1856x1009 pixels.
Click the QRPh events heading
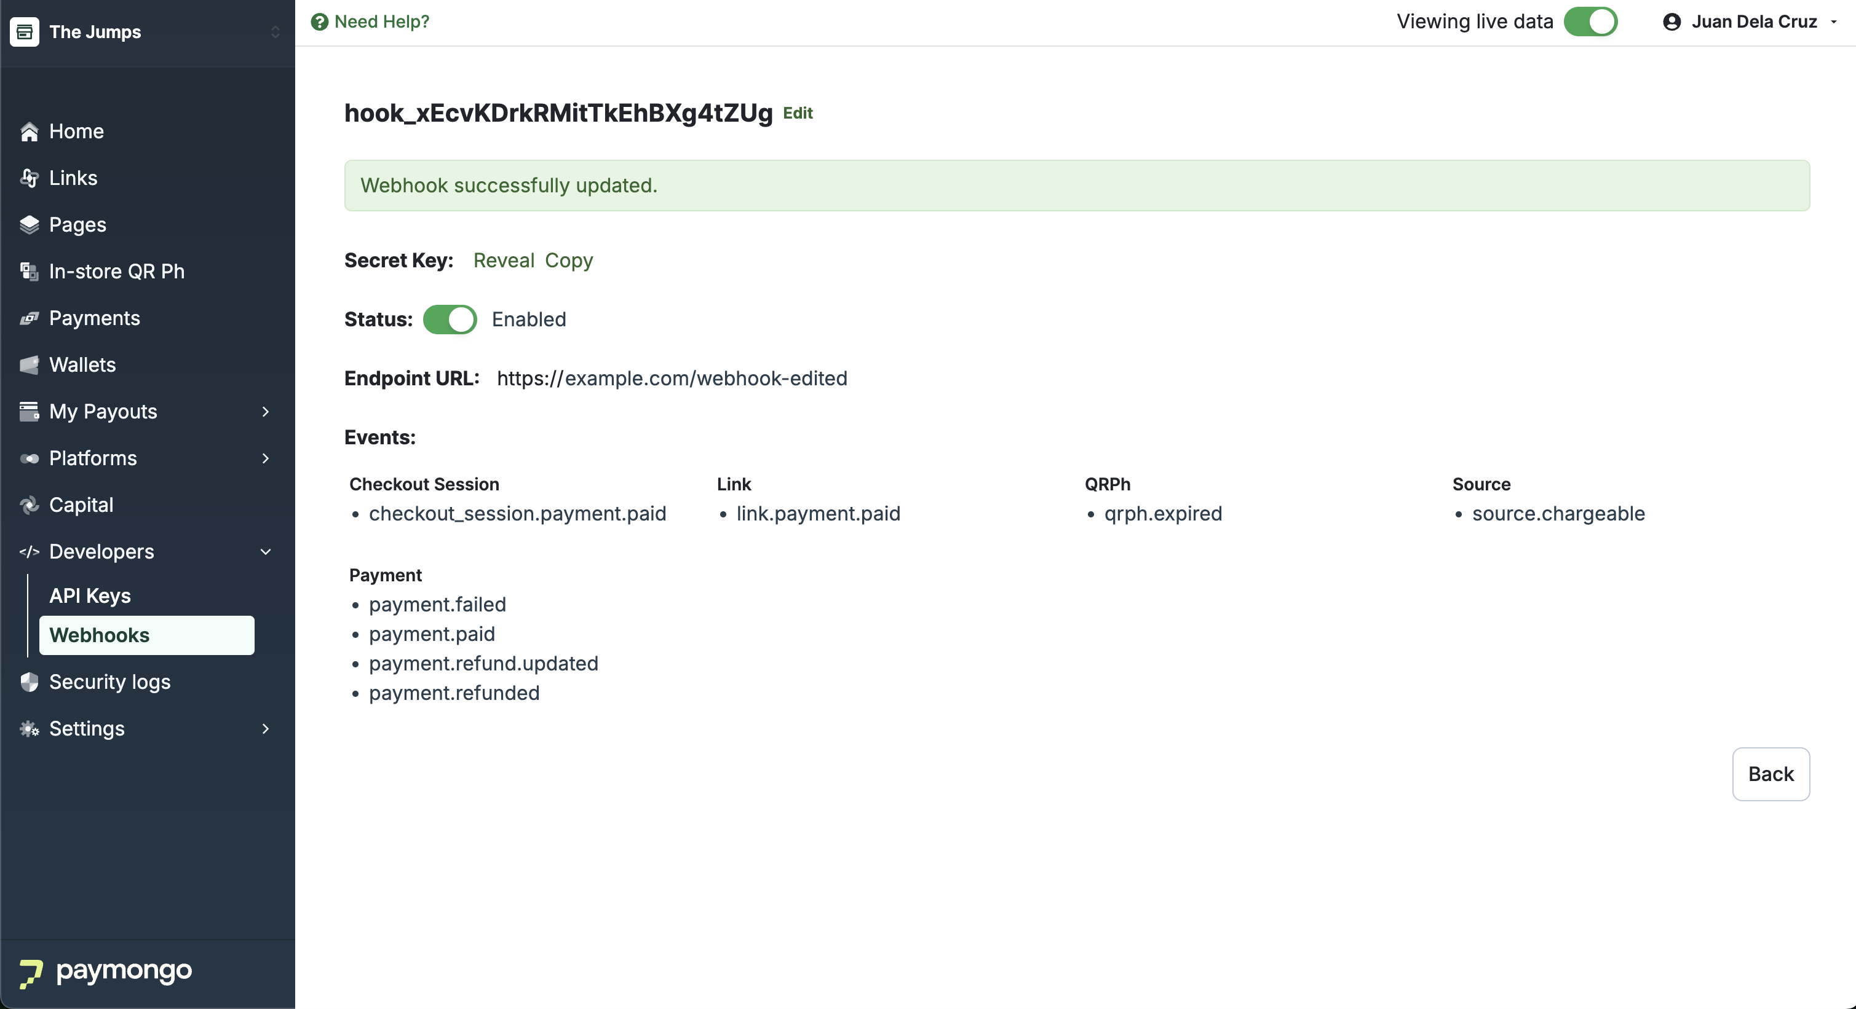pyautogui.click(x=1108, y=484)
